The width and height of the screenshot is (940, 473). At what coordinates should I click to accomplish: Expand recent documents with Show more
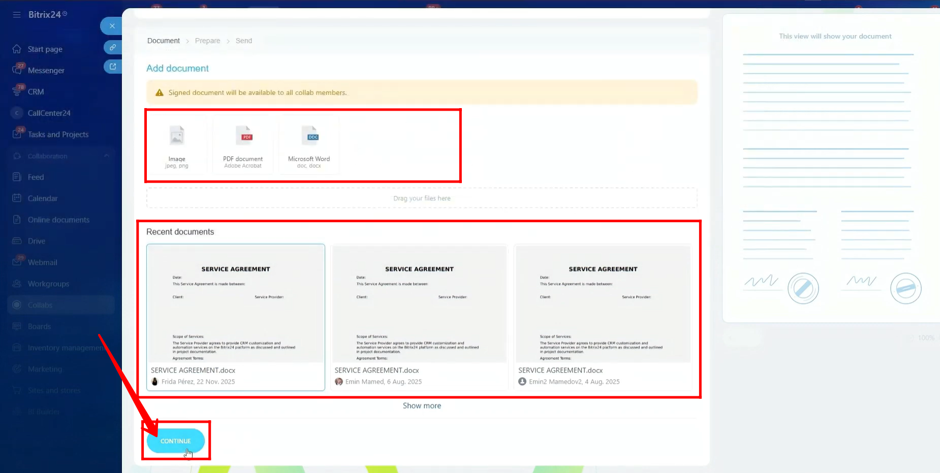click(422, 406)
